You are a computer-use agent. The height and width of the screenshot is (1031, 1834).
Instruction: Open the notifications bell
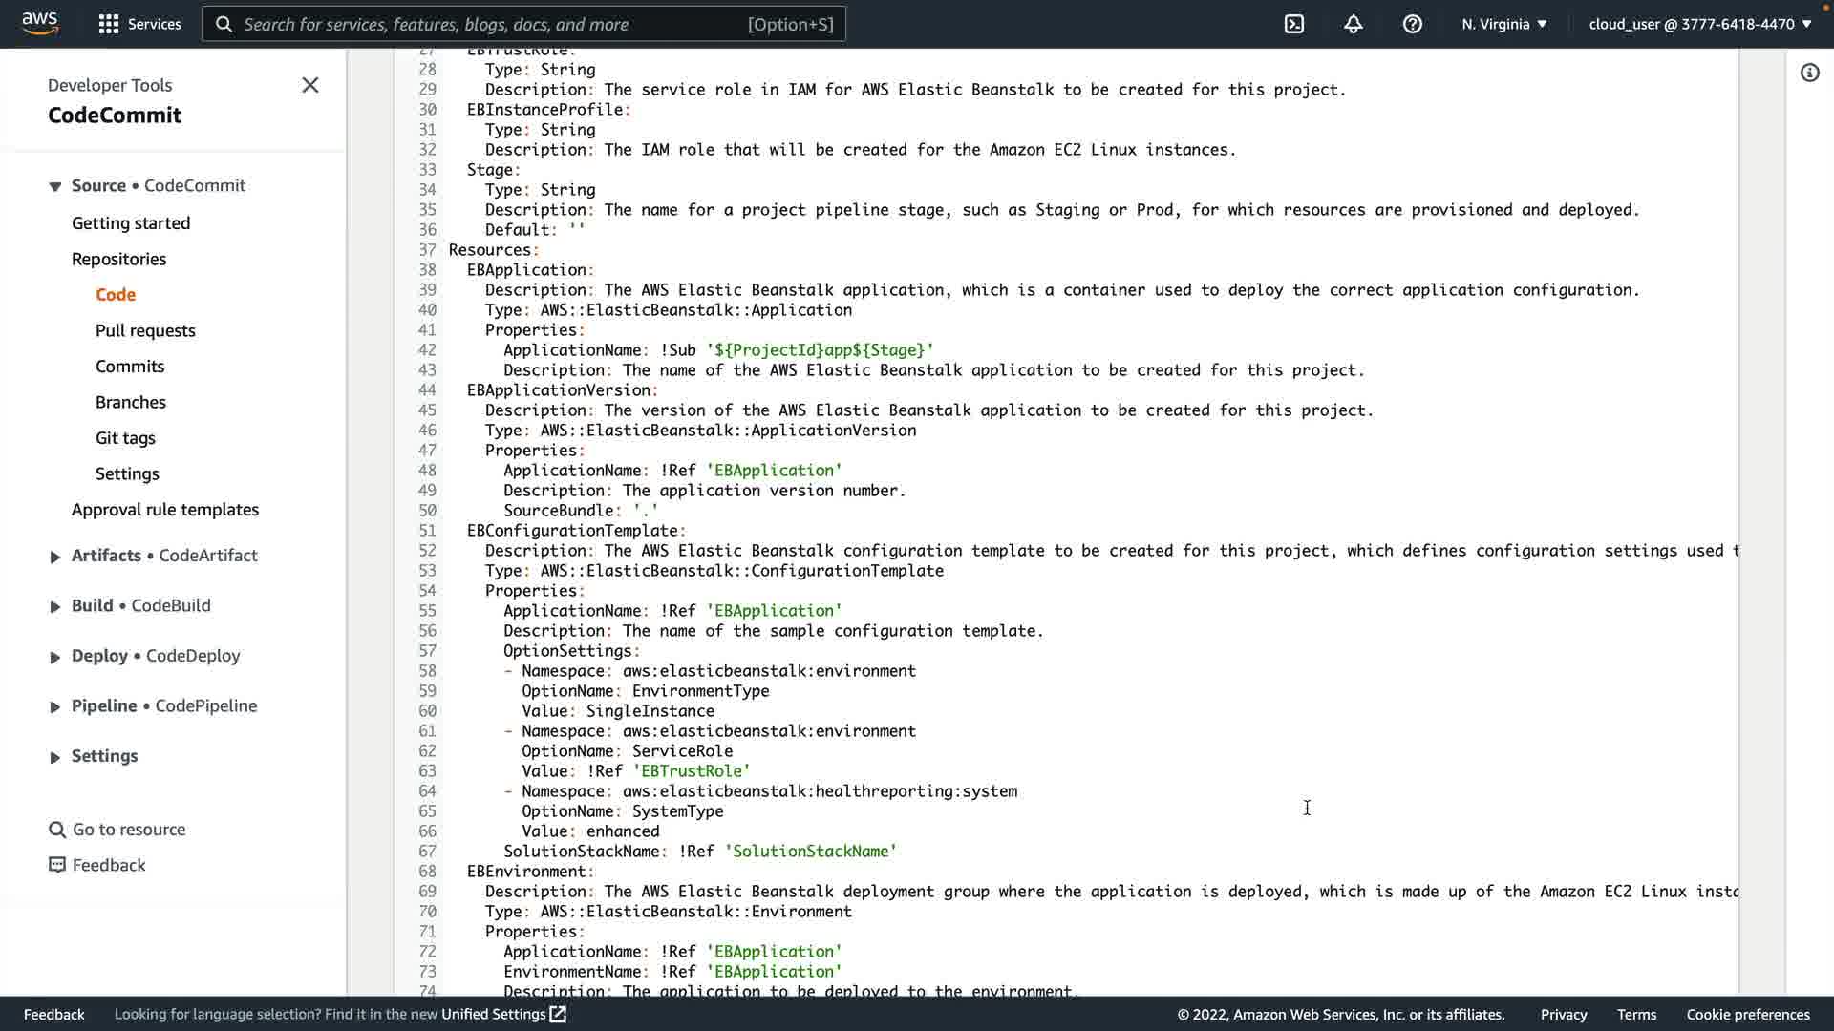(1353, 24)
